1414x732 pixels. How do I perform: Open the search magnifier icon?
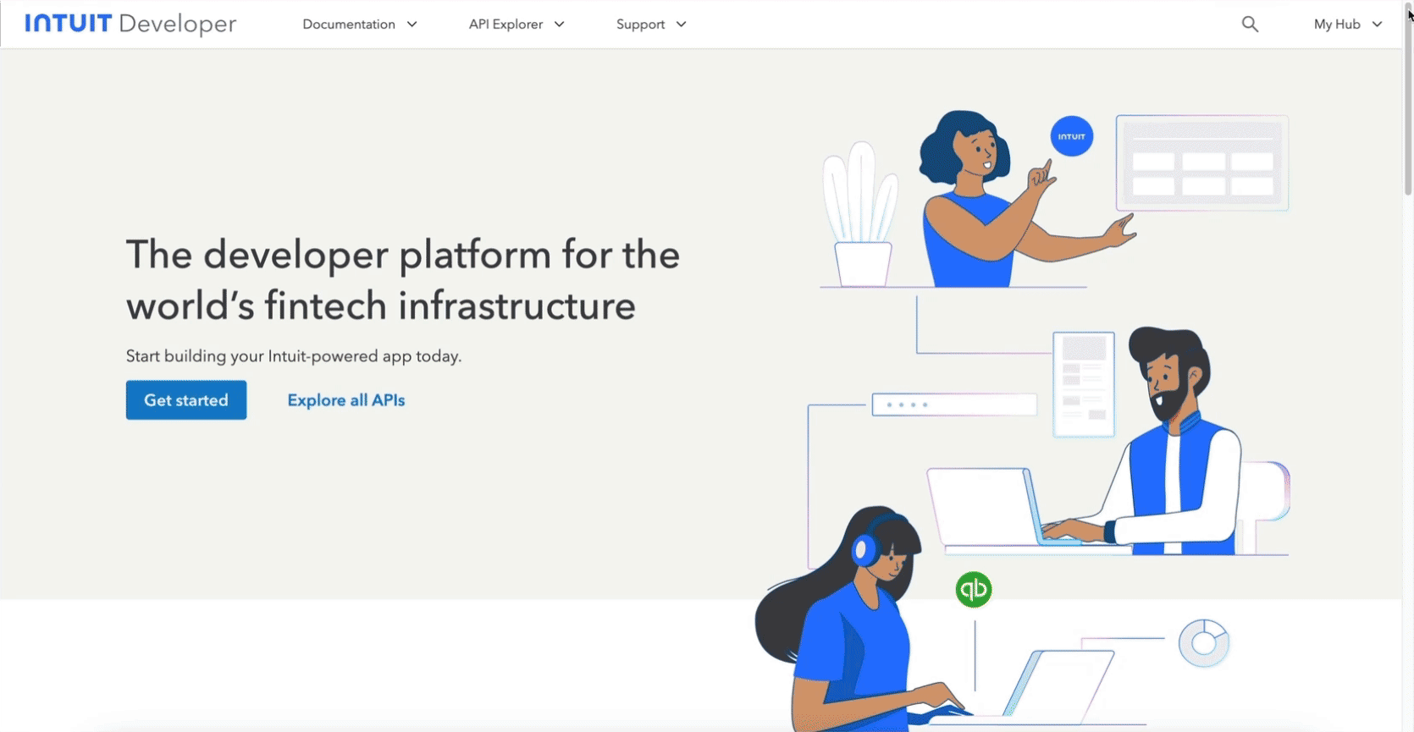1250,25
